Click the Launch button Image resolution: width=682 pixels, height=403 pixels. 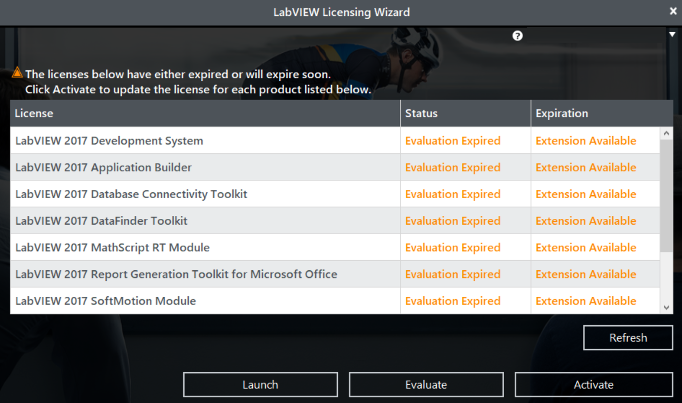pyautogui.click(x=260, y=385)
